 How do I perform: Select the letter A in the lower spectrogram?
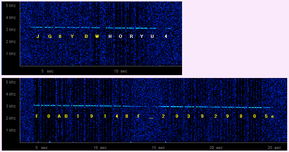[59, 116]
